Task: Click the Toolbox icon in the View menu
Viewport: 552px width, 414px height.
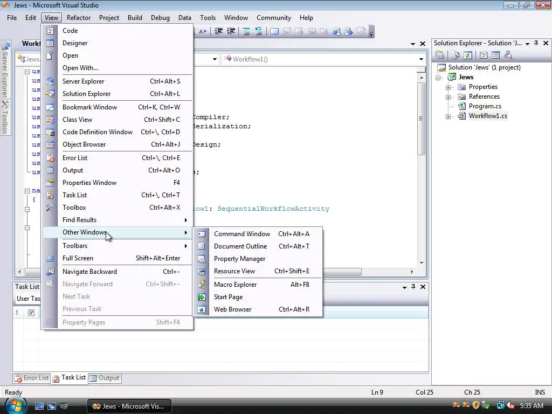Action: (50, 208)
